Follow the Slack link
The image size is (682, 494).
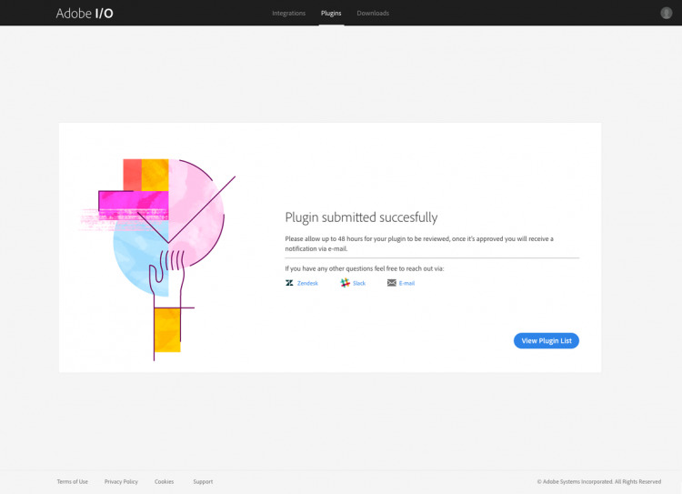(x=359, y=283)
